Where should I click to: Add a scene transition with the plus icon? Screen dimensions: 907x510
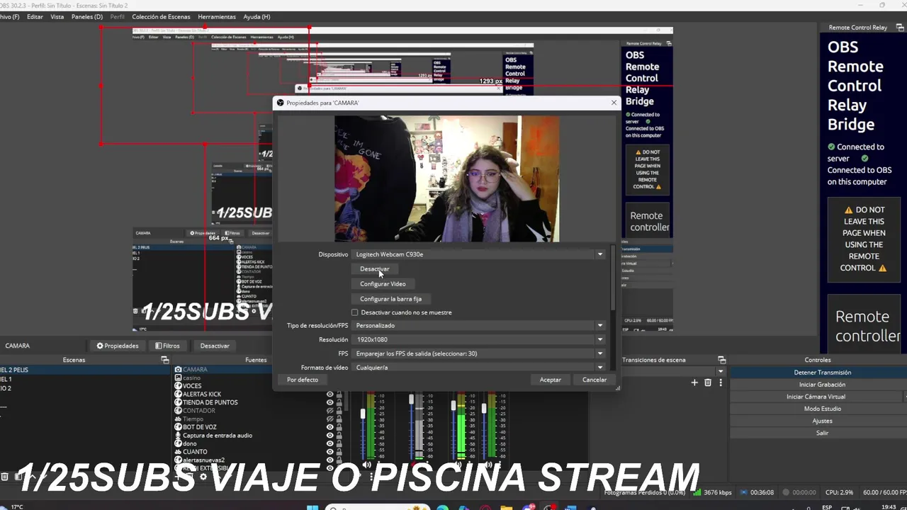tap(694, 382)
